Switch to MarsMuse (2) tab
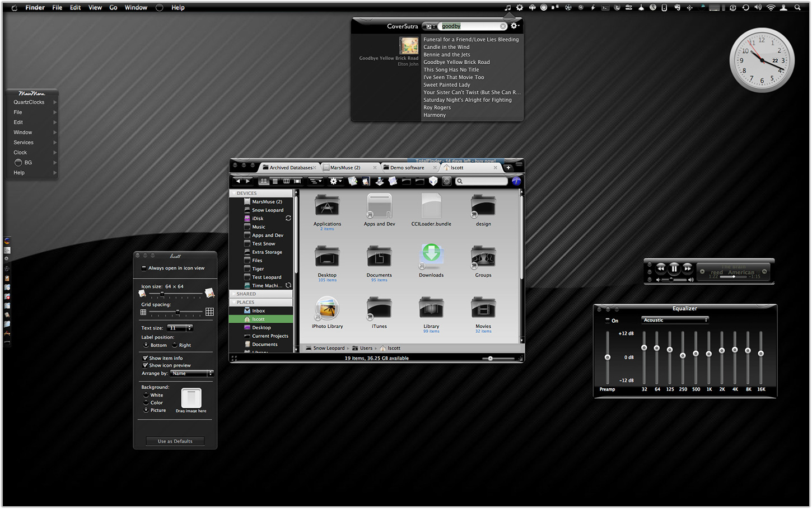The image size is (812, 509). point(351,167)
